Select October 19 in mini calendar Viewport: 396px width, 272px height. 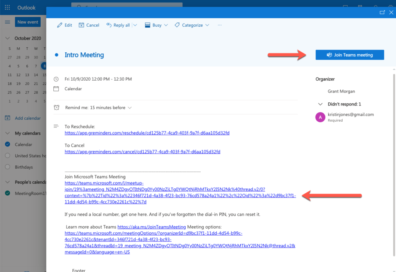click(19, 83)
